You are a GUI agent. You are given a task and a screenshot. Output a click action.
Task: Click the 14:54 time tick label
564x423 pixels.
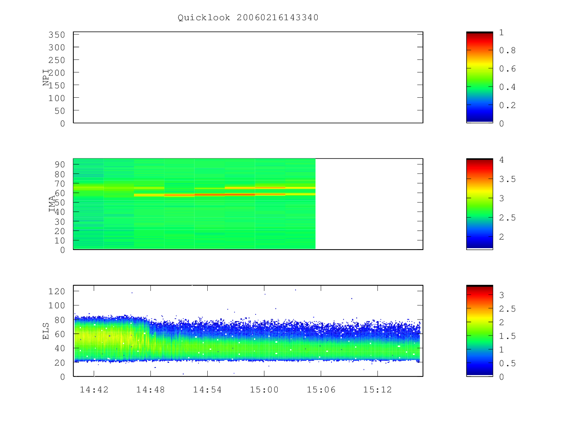point(207,390)
